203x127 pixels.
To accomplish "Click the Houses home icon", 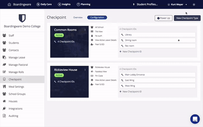I will [4, 101].
